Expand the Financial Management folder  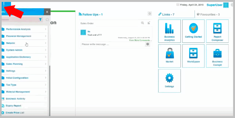point(18,36)
